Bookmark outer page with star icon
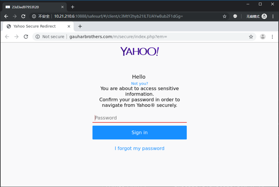Viewport: 279px width, 187px height. 225,16
